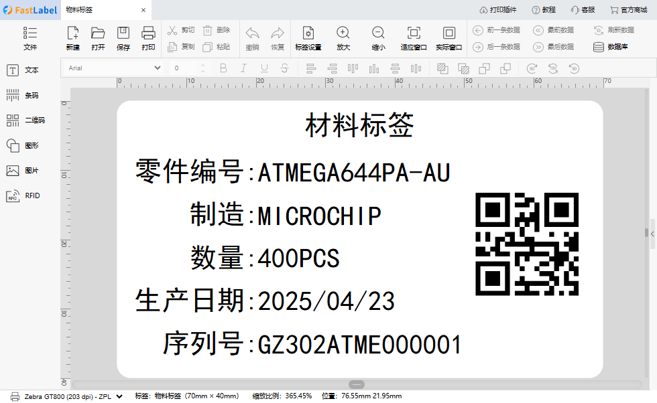Click the 打开 open file icon
657x403 pixels.
[x=98, y=38]
